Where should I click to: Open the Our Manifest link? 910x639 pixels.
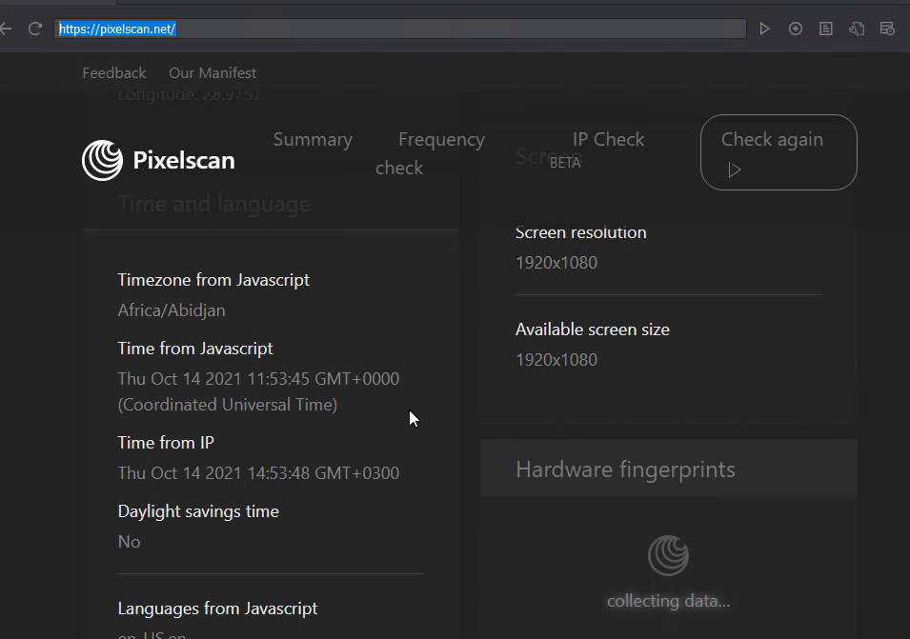tap(212, 73)
